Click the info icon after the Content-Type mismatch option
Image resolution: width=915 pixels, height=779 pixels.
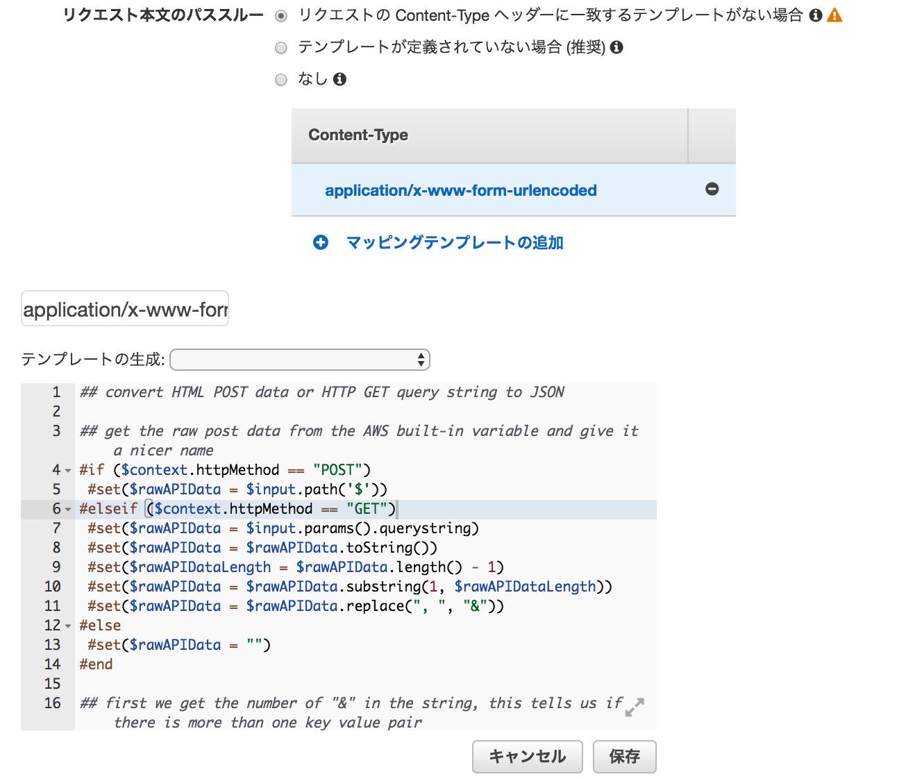pos(816,15)
